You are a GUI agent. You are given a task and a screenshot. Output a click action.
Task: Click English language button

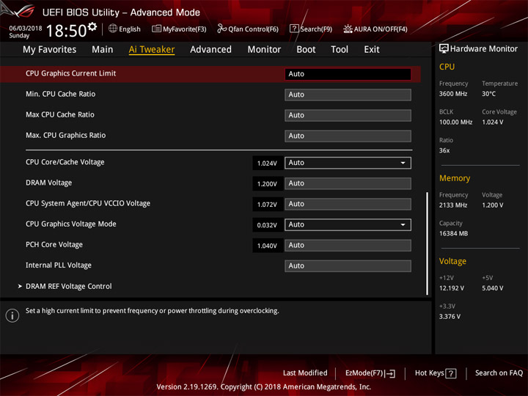click(x=130, y=29)
